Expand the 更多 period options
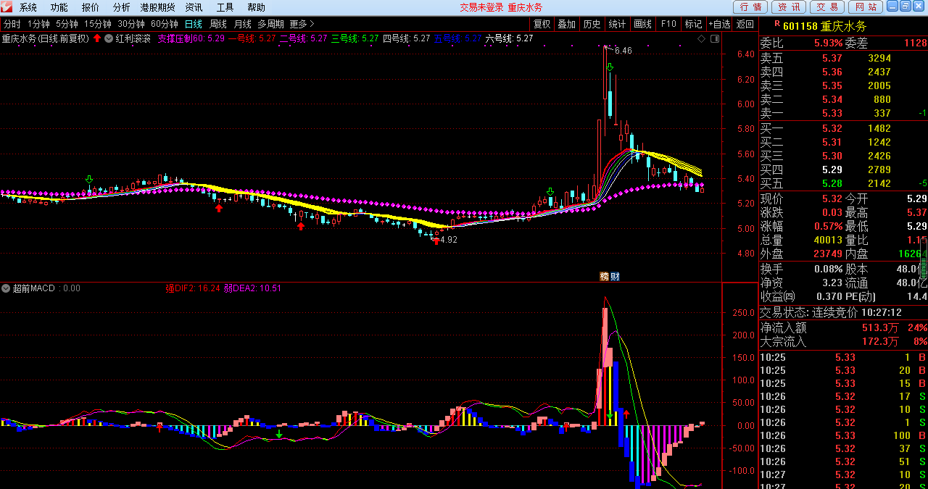928x489 pixels. pyautogui.click(x=302, y=24)
